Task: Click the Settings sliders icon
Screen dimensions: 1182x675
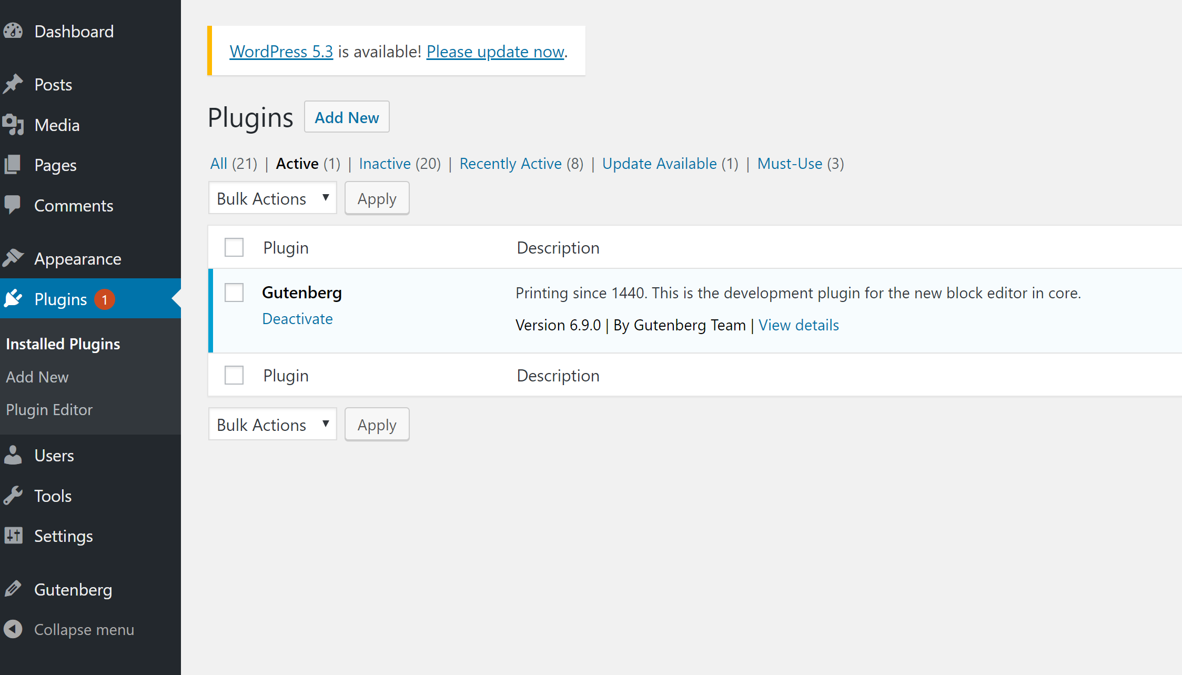Action: tap(13, 536)
